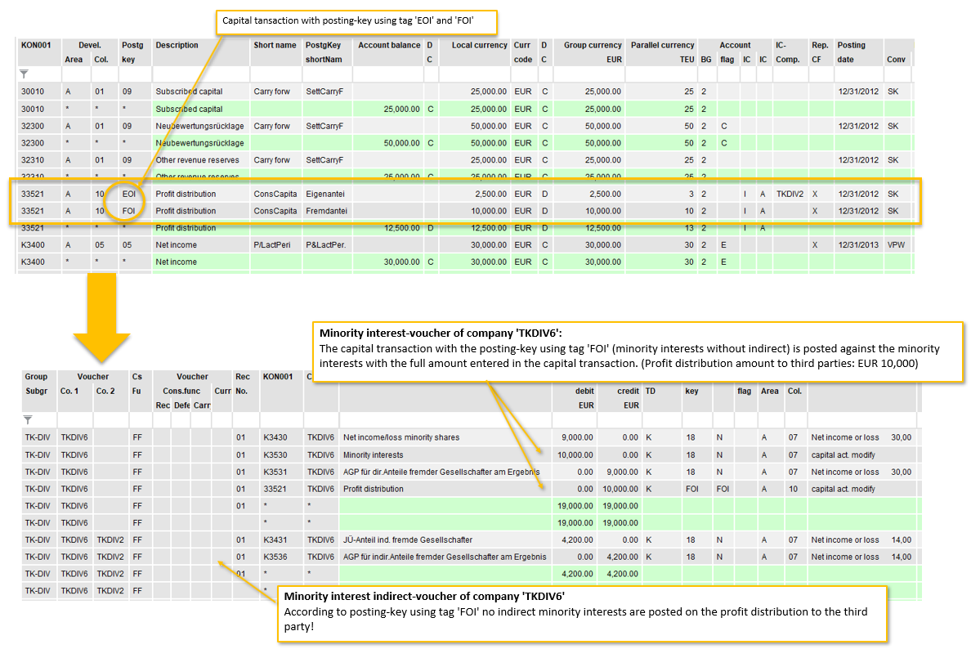Select the 'K3430' account cell in voucher table
The image size is (980, 658).
coord(275,437)
